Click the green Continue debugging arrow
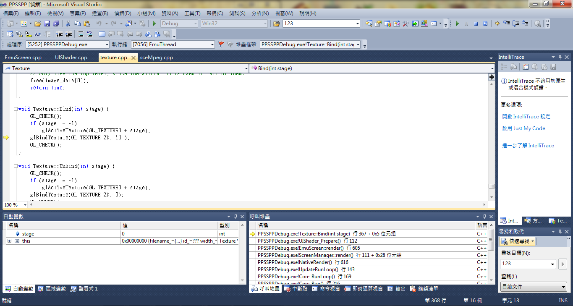 click(458, 24)
